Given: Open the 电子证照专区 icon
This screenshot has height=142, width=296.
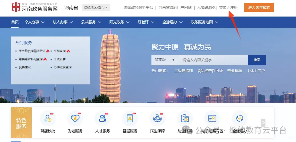Looking at the screenshot, I should coord(212,118).
